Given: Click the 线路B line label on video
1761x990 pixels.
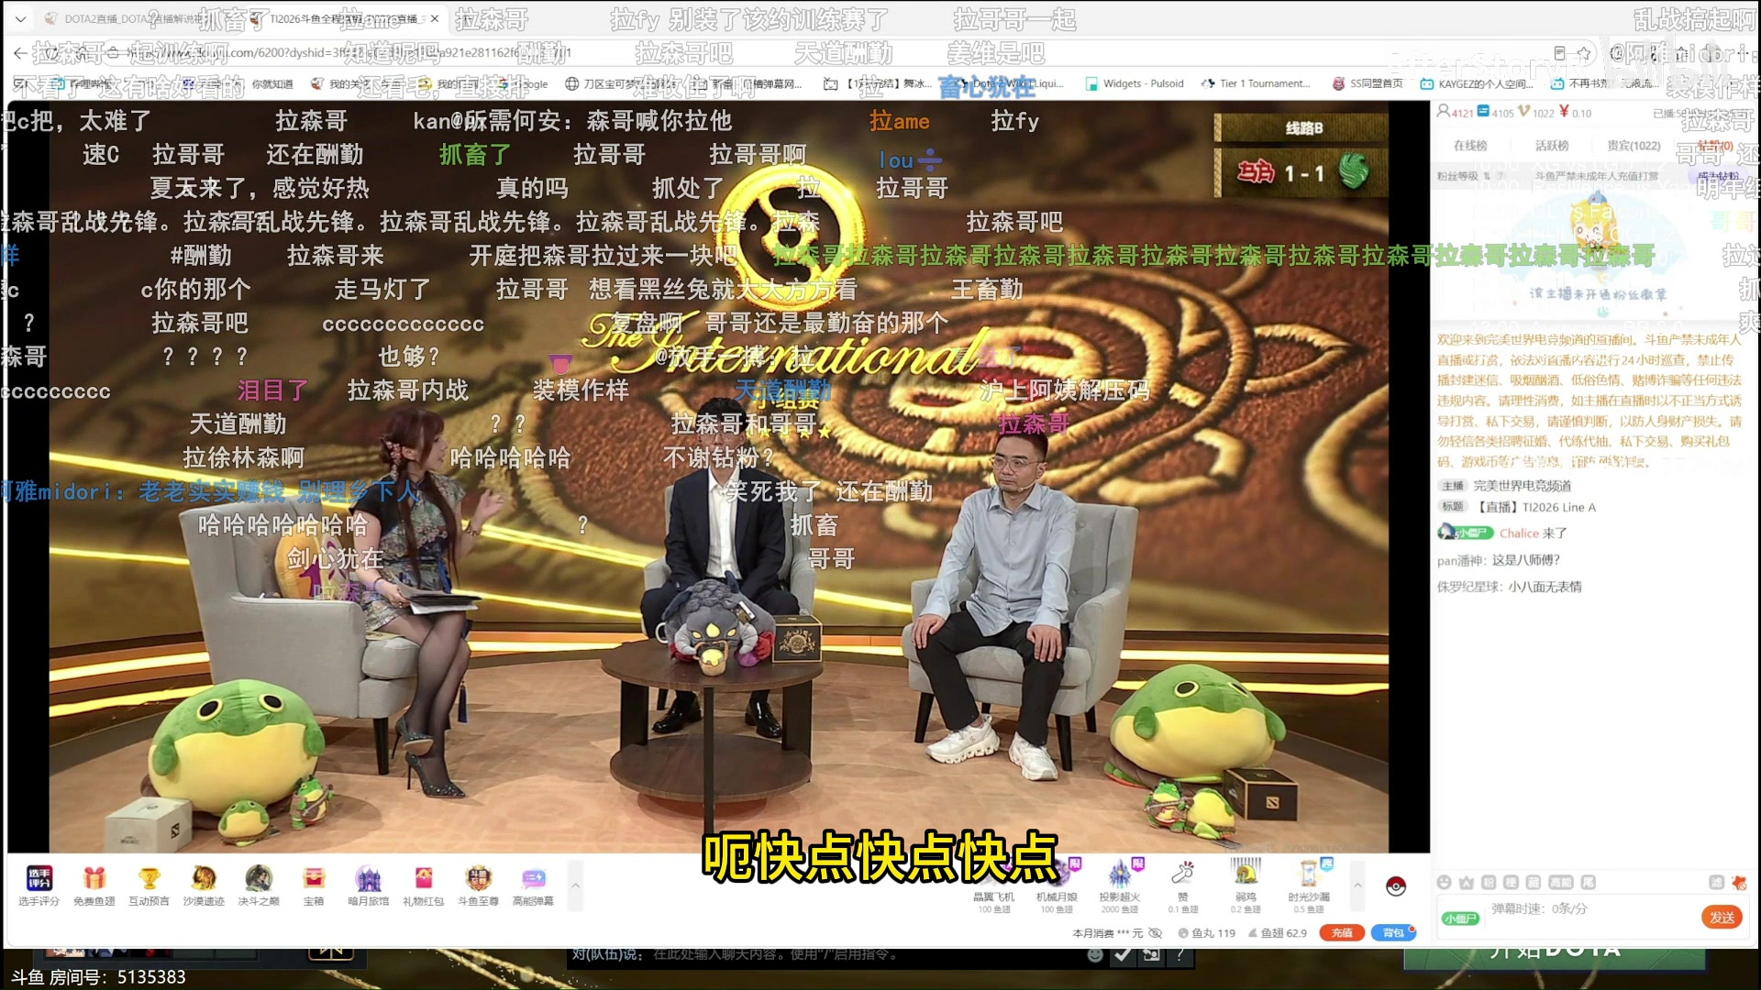Looking at the screenshot, I should click(x=1303, y=128).
